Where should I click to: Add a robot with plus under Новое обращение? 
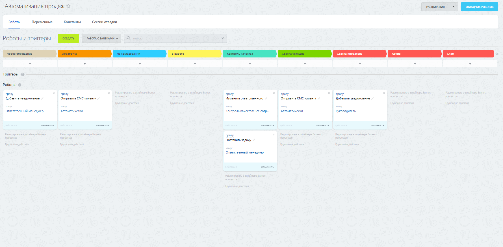[30, 64]
